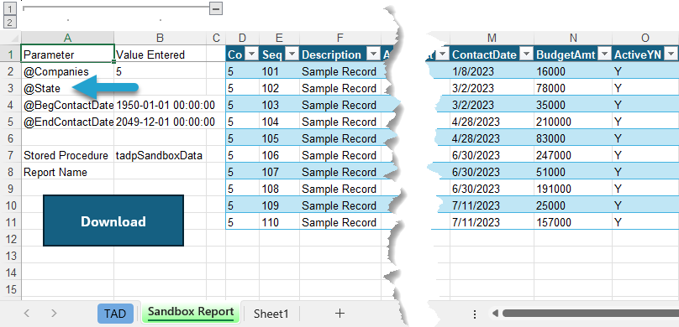Select the Report Name cell
Viewport: 679px width, 327px height.
tap(67, 173)
